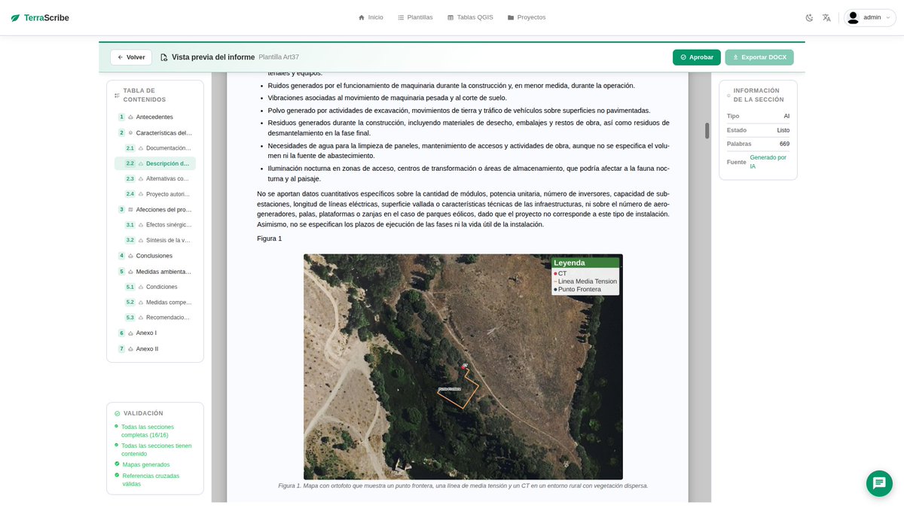Click the 'Figura 1' label above the map
Image resolution: width=904 pixels, height=508 pixels.
pyautogui.click(x=269, y=239)
